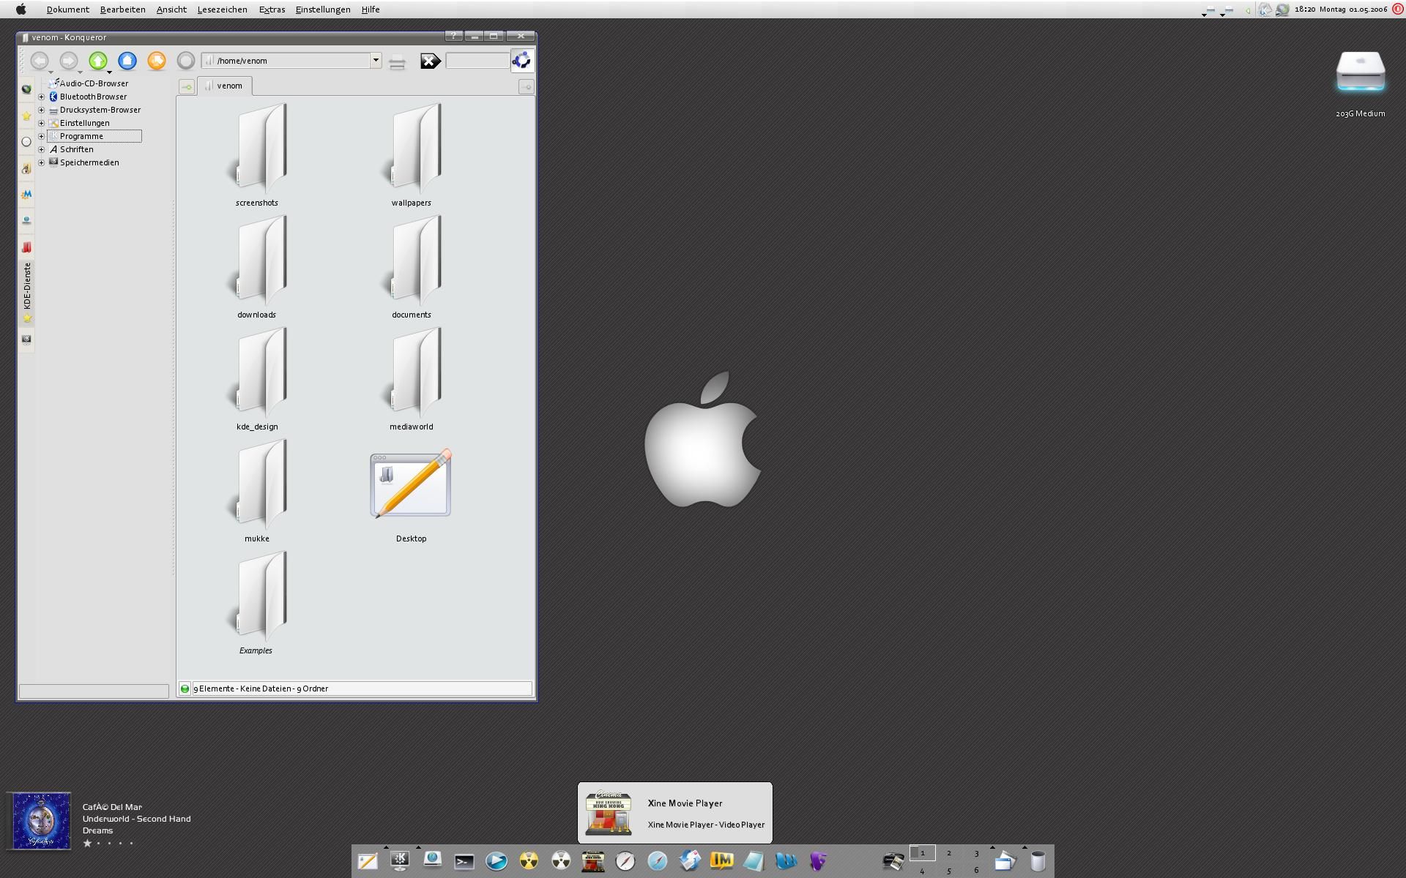Expand the Programme tree node
The image size is (1406, 878).
(x=42, y=136)
